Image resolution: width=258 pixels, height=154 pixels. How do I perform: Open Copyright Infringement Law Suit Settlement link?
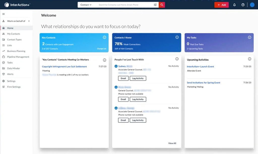(64, 66)
